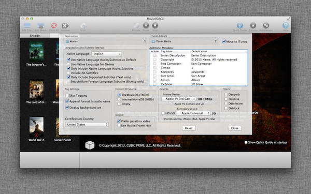
Task: Toggle Use Native Language Audio/Subtitles as Default
Action: click(68, 59)
